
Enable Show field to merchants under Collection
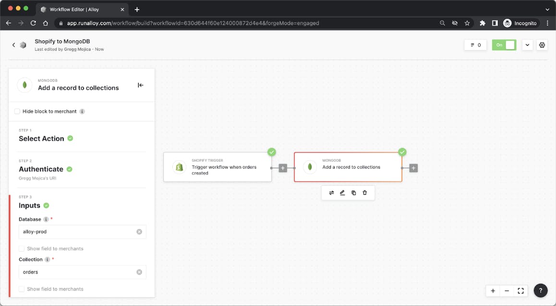[22, 289]
